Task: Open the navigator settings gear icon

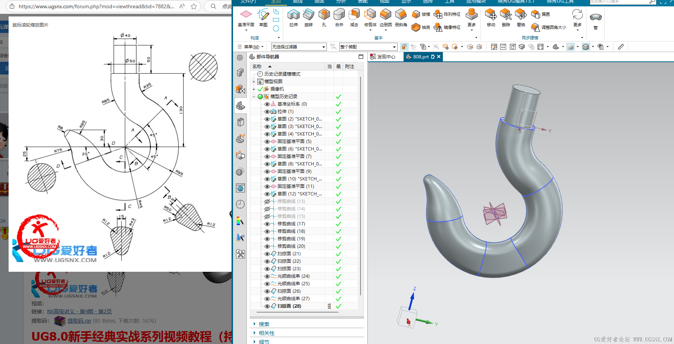Action: 240,58
